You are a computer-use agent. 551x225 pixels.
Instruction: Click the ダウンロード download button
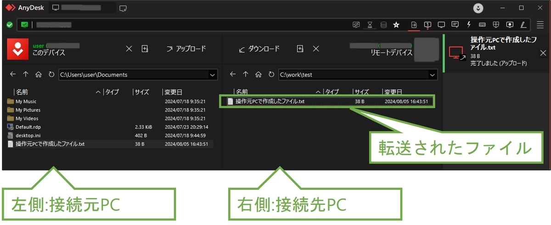click(259, 48)
